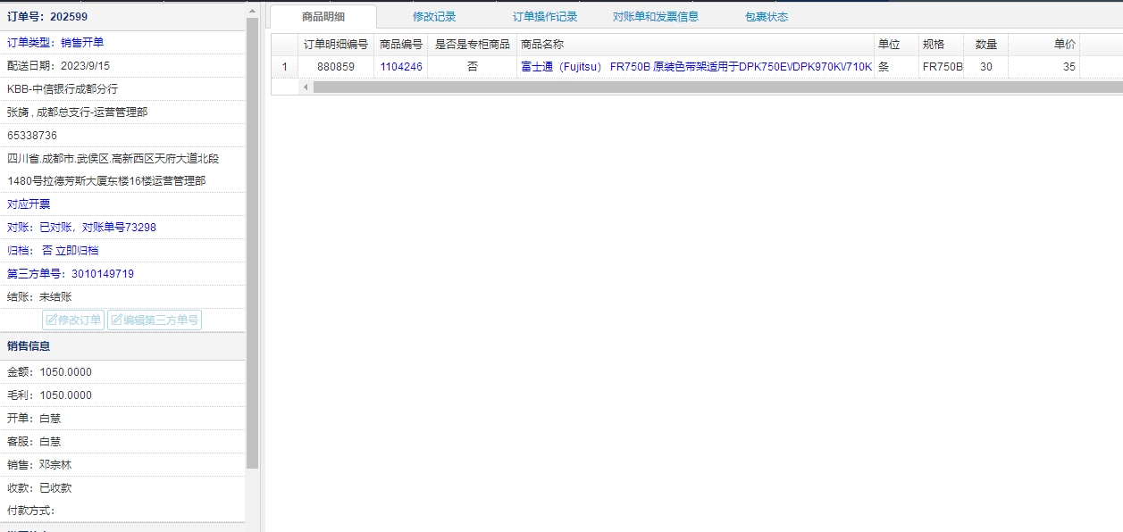Click the 数量 column header
1123x532 pixels.
(986, 44)
